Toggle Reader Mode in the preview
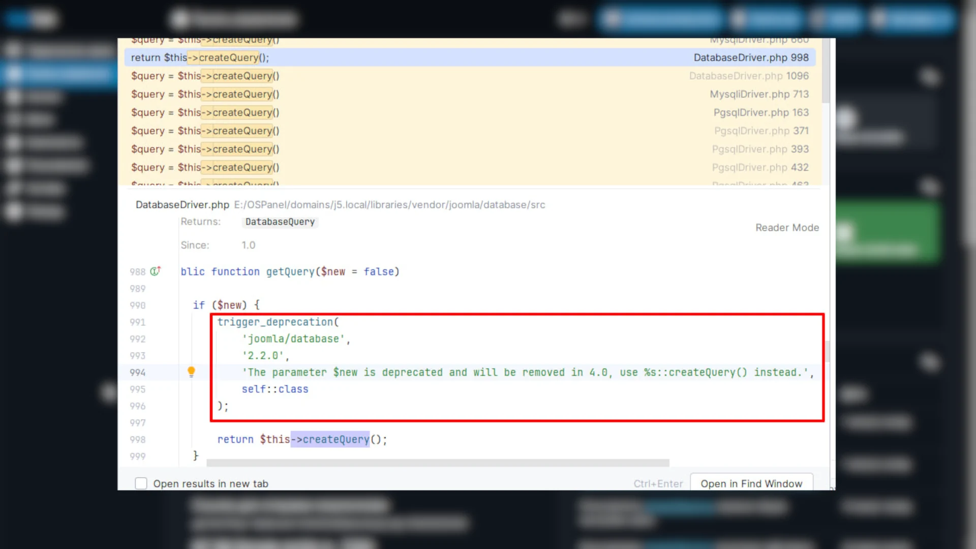976x549 pixels. click(x=786, y=228)
